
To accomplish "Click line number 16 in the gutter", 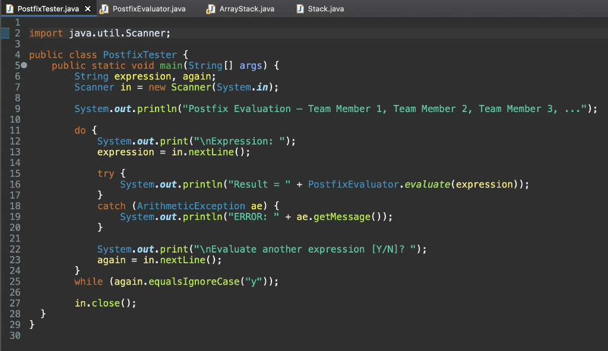I will [15, 184].
